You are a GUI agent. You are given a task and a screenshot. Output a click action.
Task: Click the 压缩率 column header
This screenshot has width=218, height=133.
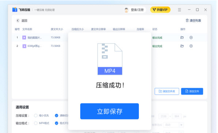[140, 29]
